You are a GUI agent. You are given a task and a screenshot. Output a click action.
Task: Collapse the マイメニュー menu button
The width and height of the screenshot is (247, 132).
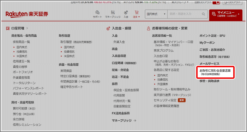point(226,15)
